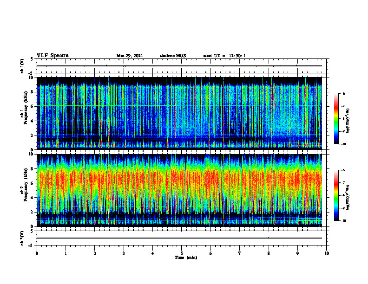Click the ch.1 frequency tick label "2"
Image resolution: width=368 pixels, height=284 pixels.
point(33,136)
